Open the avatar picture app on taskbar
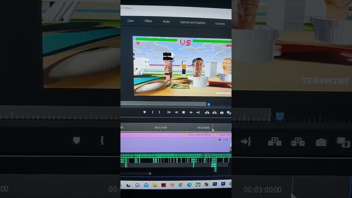Viewport: 352px width, 198px height. (x=206, y=184)
